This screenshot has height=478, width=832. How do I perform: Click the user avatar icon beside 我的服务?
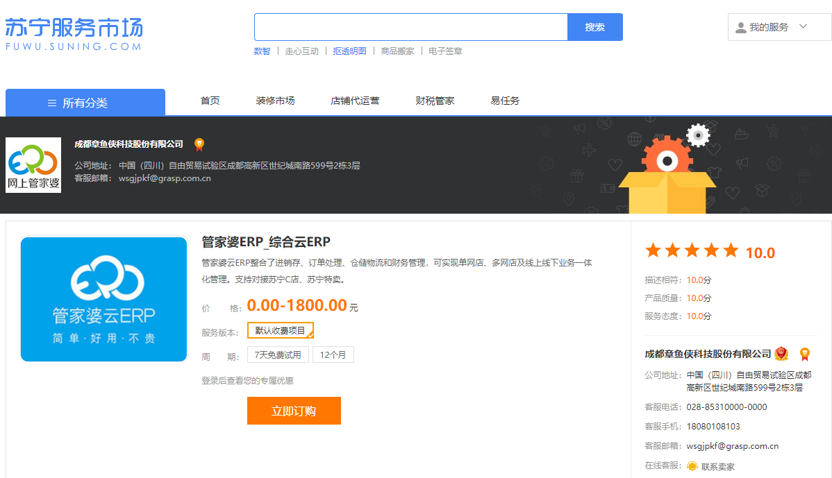point(741,28)
